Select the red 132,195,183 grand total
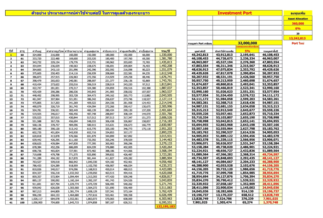323x218 pixels. [165, 206]
